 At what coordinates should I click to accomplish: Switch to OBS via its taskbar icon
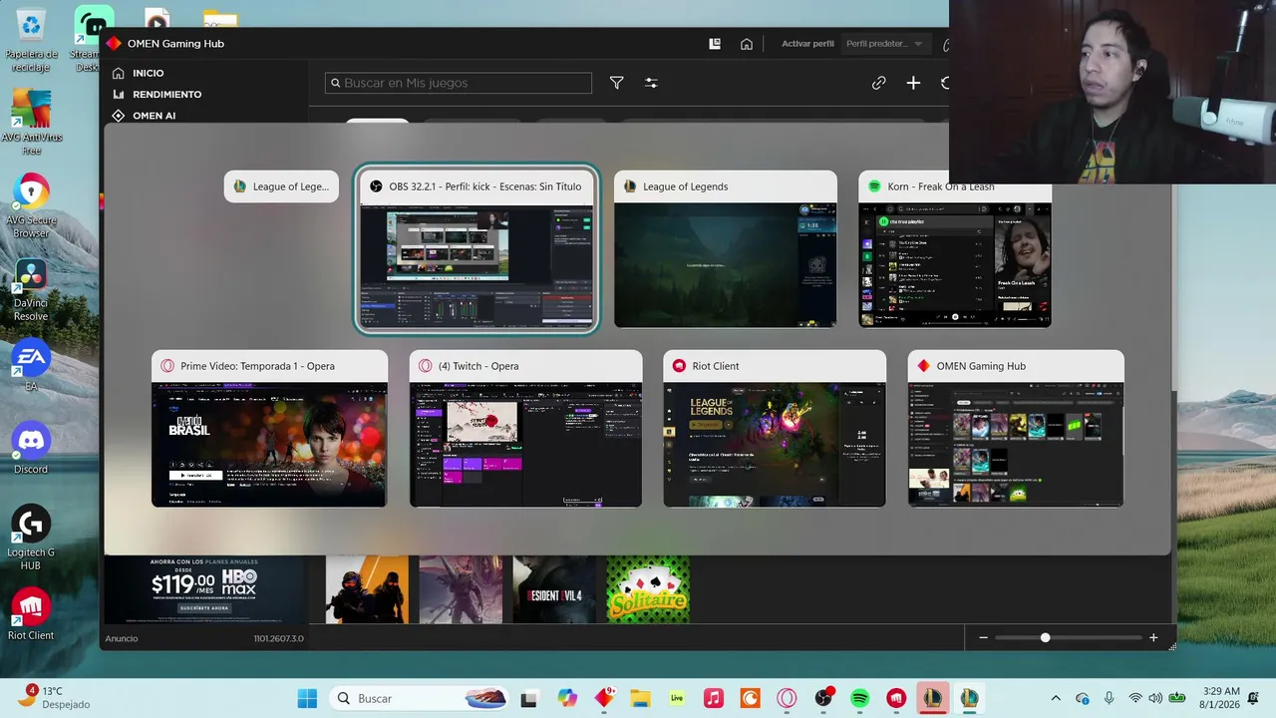point(823,698)
